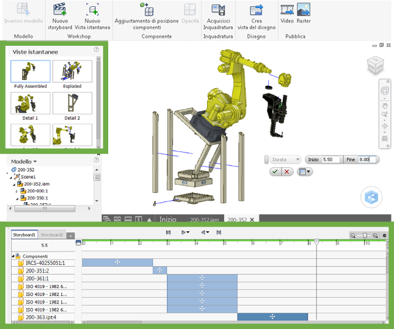Collapse the 200-350:1 tree node
The height and width of the screenshot is (329, 394).
(x=17, y=199)
